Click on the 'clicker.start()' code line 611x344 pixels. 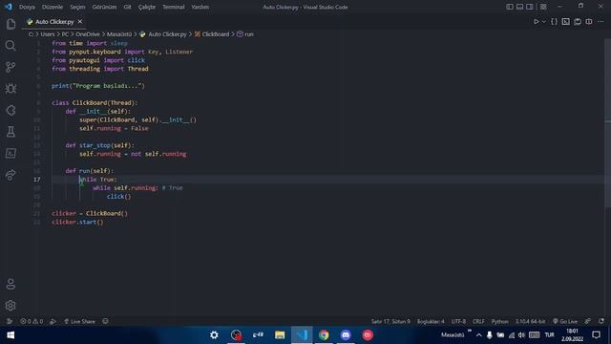[x=77, y=222]
